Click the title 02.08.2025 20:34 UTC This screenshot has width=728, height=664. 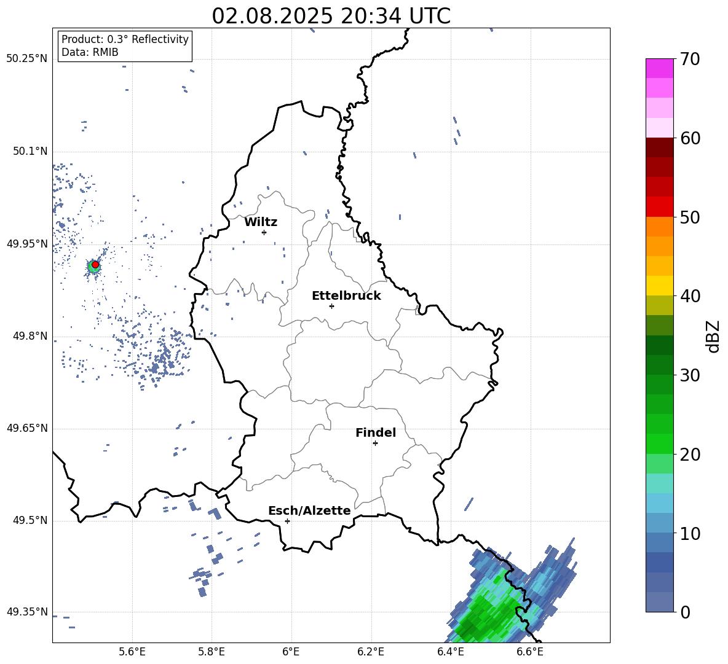click(x=331, y=16)
